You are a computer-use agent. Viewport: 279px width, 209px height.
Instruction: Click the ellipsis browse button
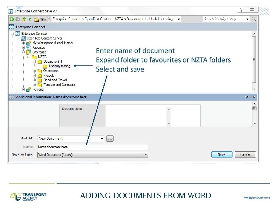click(110, 139)
